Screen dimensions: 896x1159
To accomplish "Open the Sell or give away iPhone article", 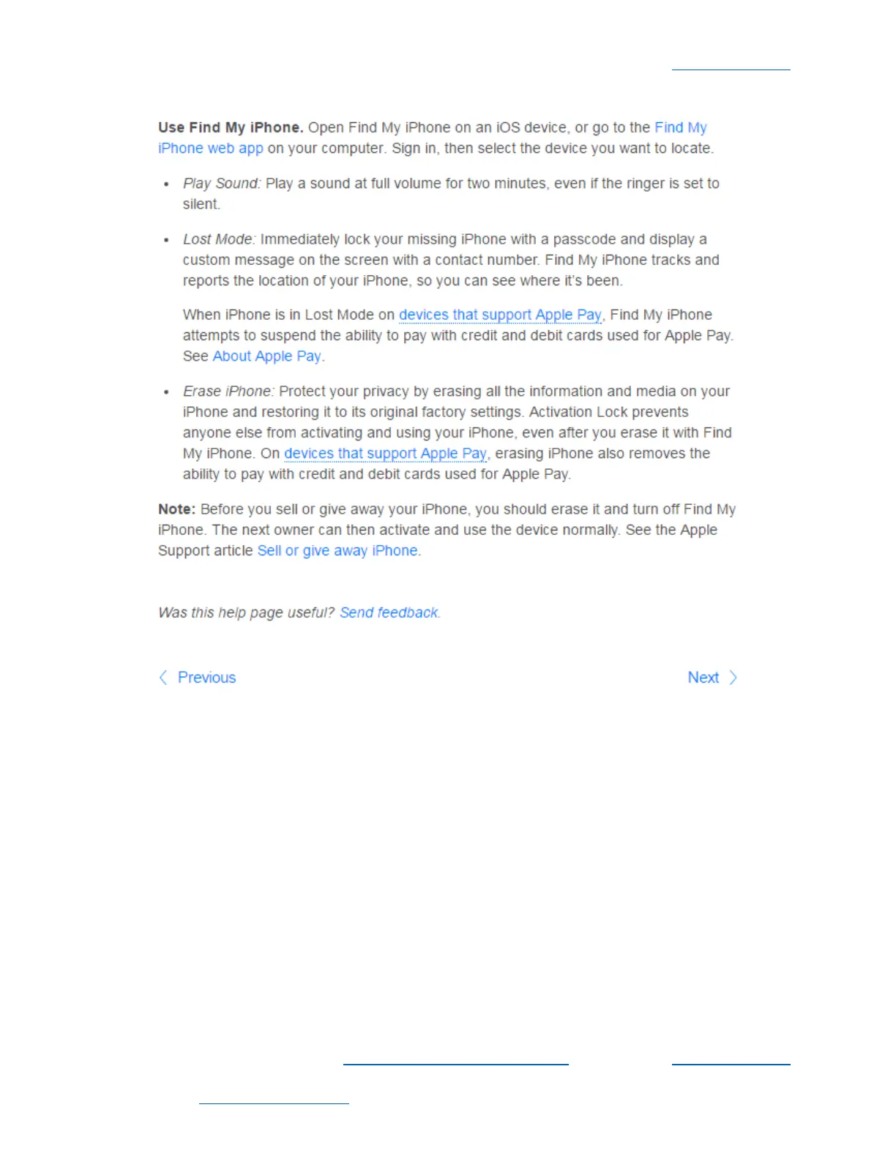I will click(337, 550).
